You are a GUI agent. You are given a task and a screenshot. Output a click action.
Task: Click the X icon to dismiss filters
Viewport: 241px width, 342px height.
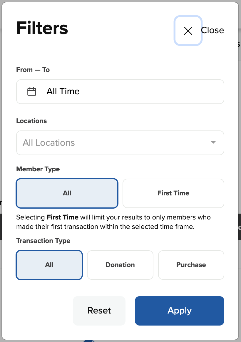point(188,31)
